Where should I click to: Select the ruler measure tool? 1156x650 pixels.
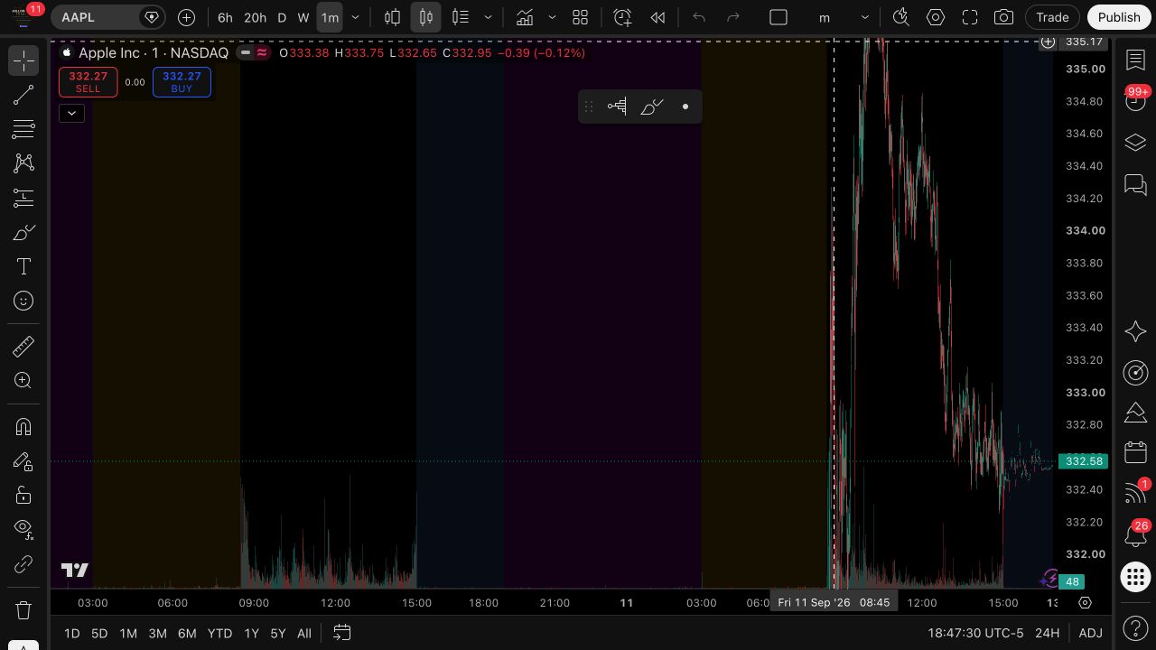click(23, 346)
